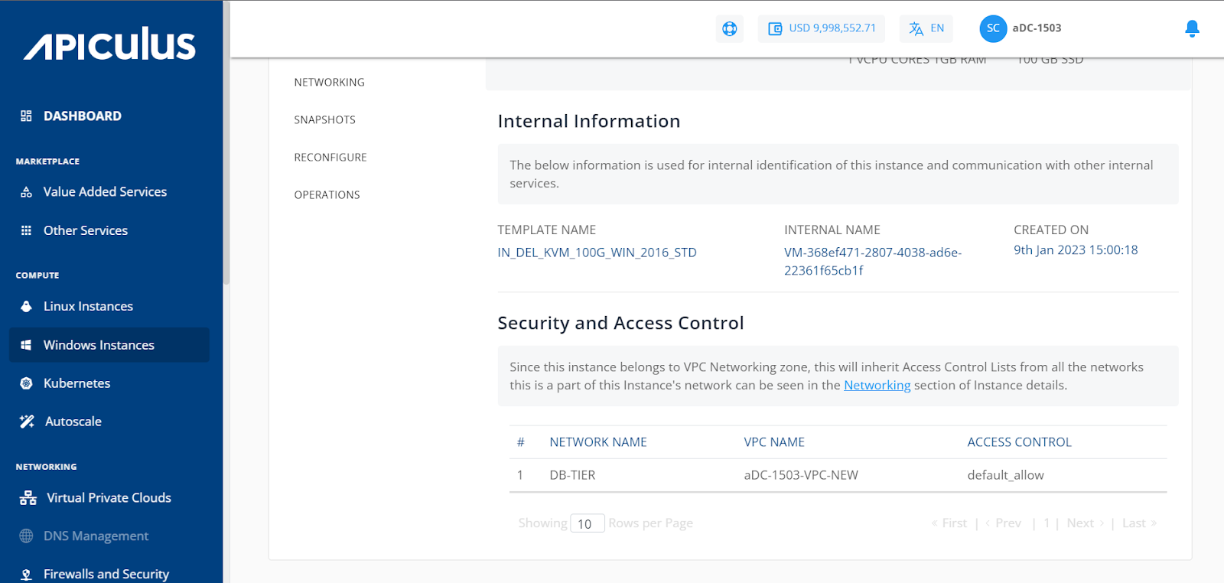The width and height of the screenshot is (1224, 583).
Task: Select page number 1
Action: pyautogui.click(x=1047, y=523)
